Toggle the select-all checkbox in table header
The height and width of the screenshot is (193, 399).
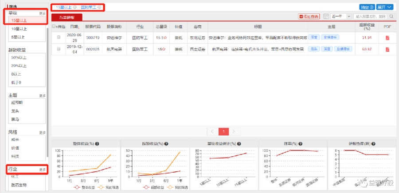click(54, 27)
